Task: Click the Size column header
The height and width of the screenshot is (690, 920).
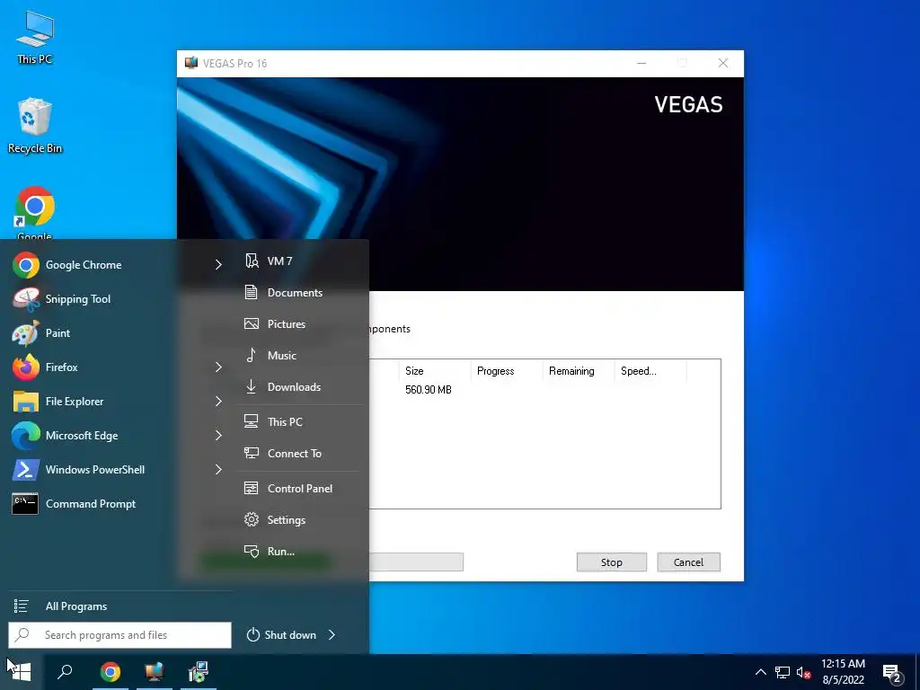Action: point(435,371)
